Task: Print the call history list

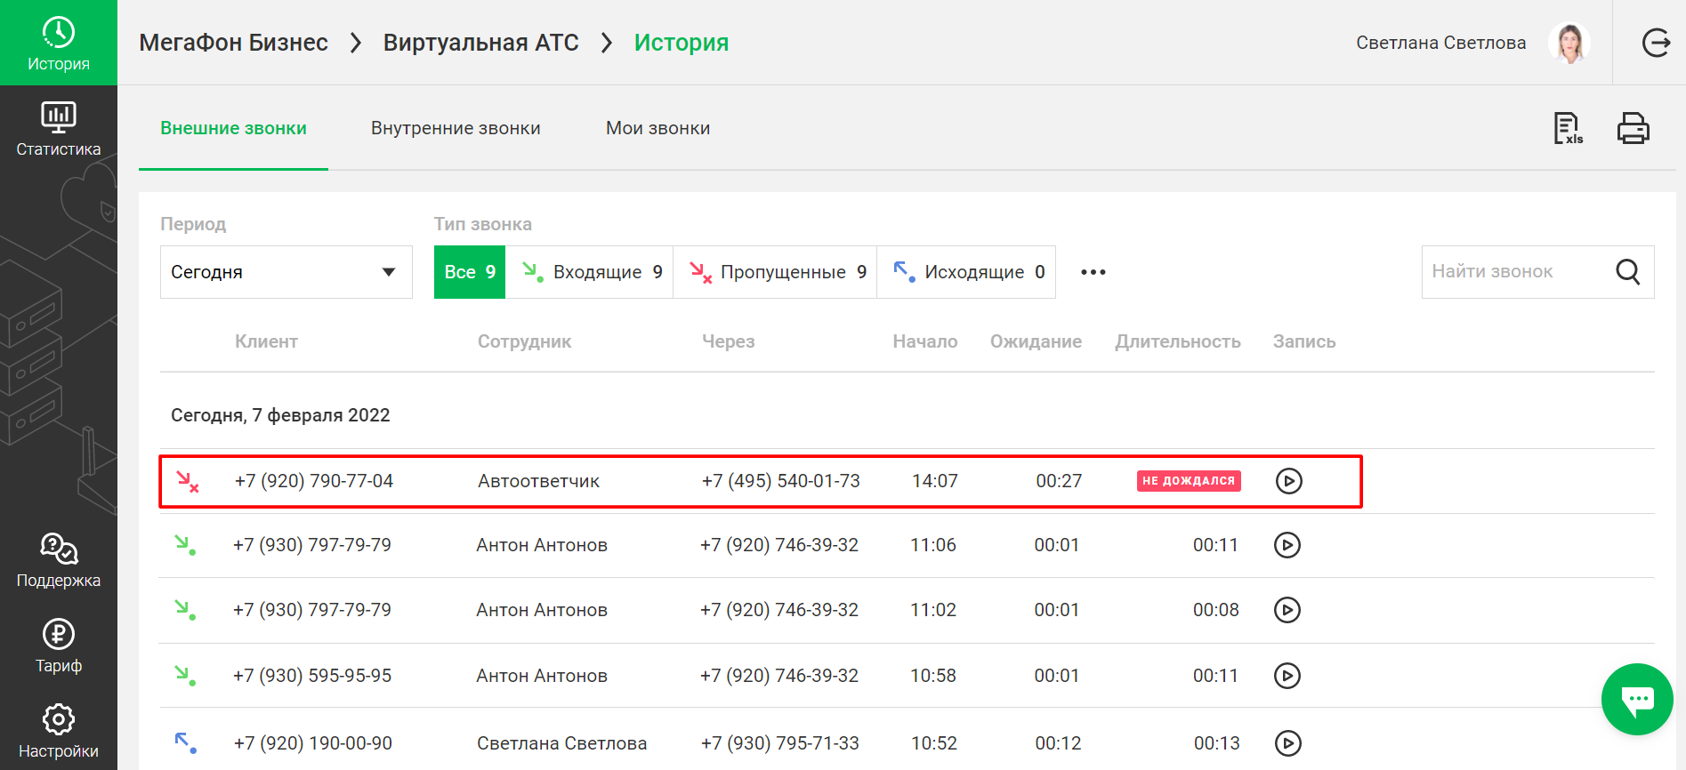Action: (x=1633, y=129)
